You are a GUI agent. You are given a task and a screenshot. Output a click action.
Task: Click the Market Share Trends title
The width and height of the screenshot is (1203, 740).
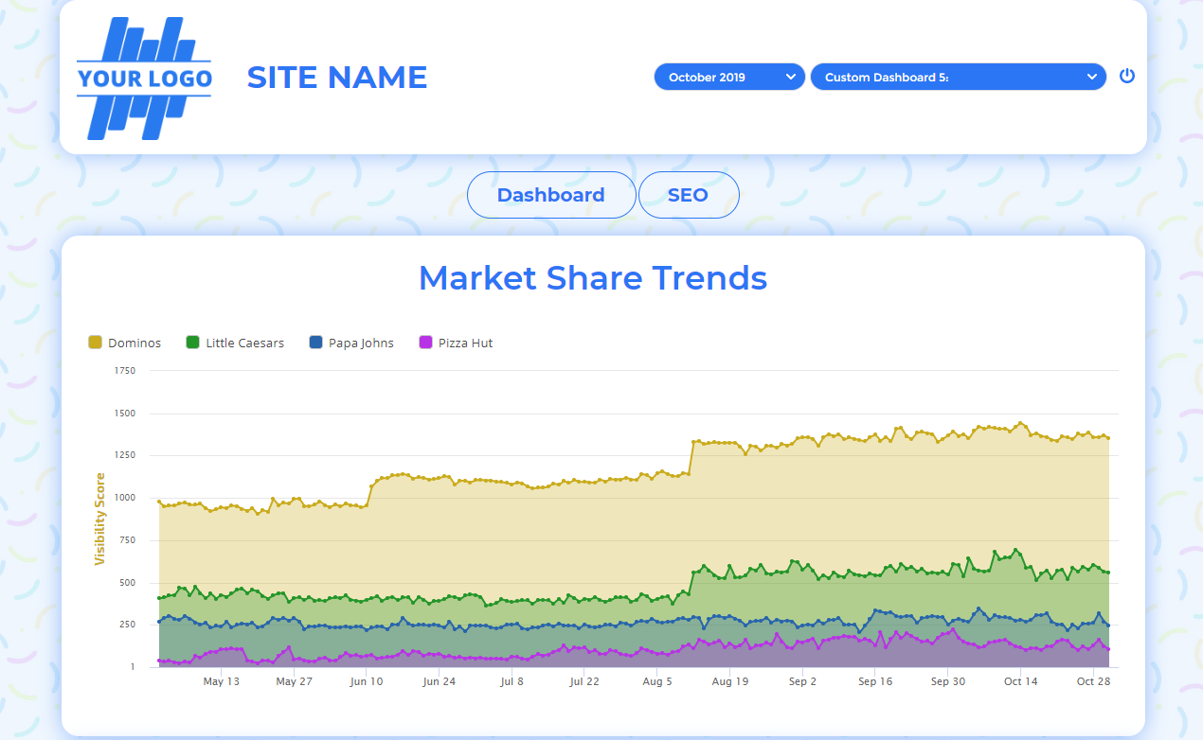tap(593, 278)
